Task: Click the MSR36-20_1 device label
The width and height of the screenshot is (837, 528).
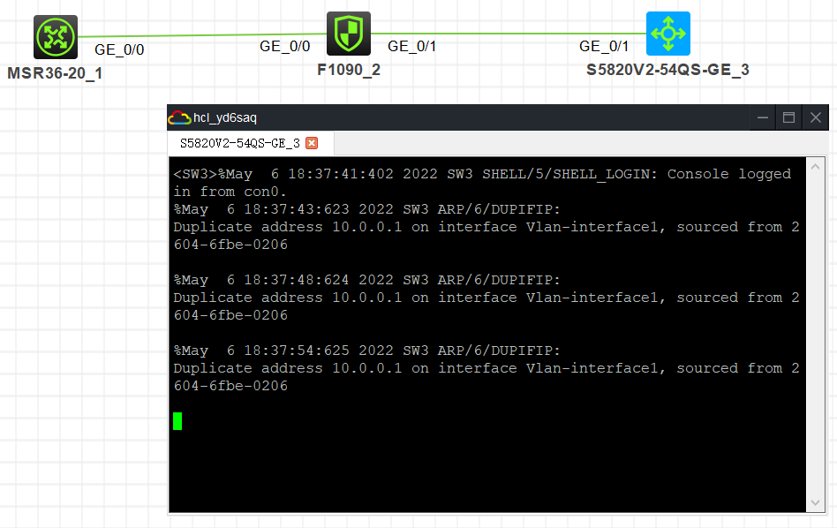Action: (x=55, y=73)
